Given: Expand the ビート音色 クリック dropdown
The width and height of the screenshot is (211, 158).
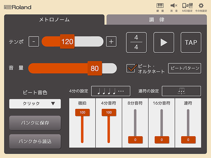Looking at the screenshot, I should point(35,104).
